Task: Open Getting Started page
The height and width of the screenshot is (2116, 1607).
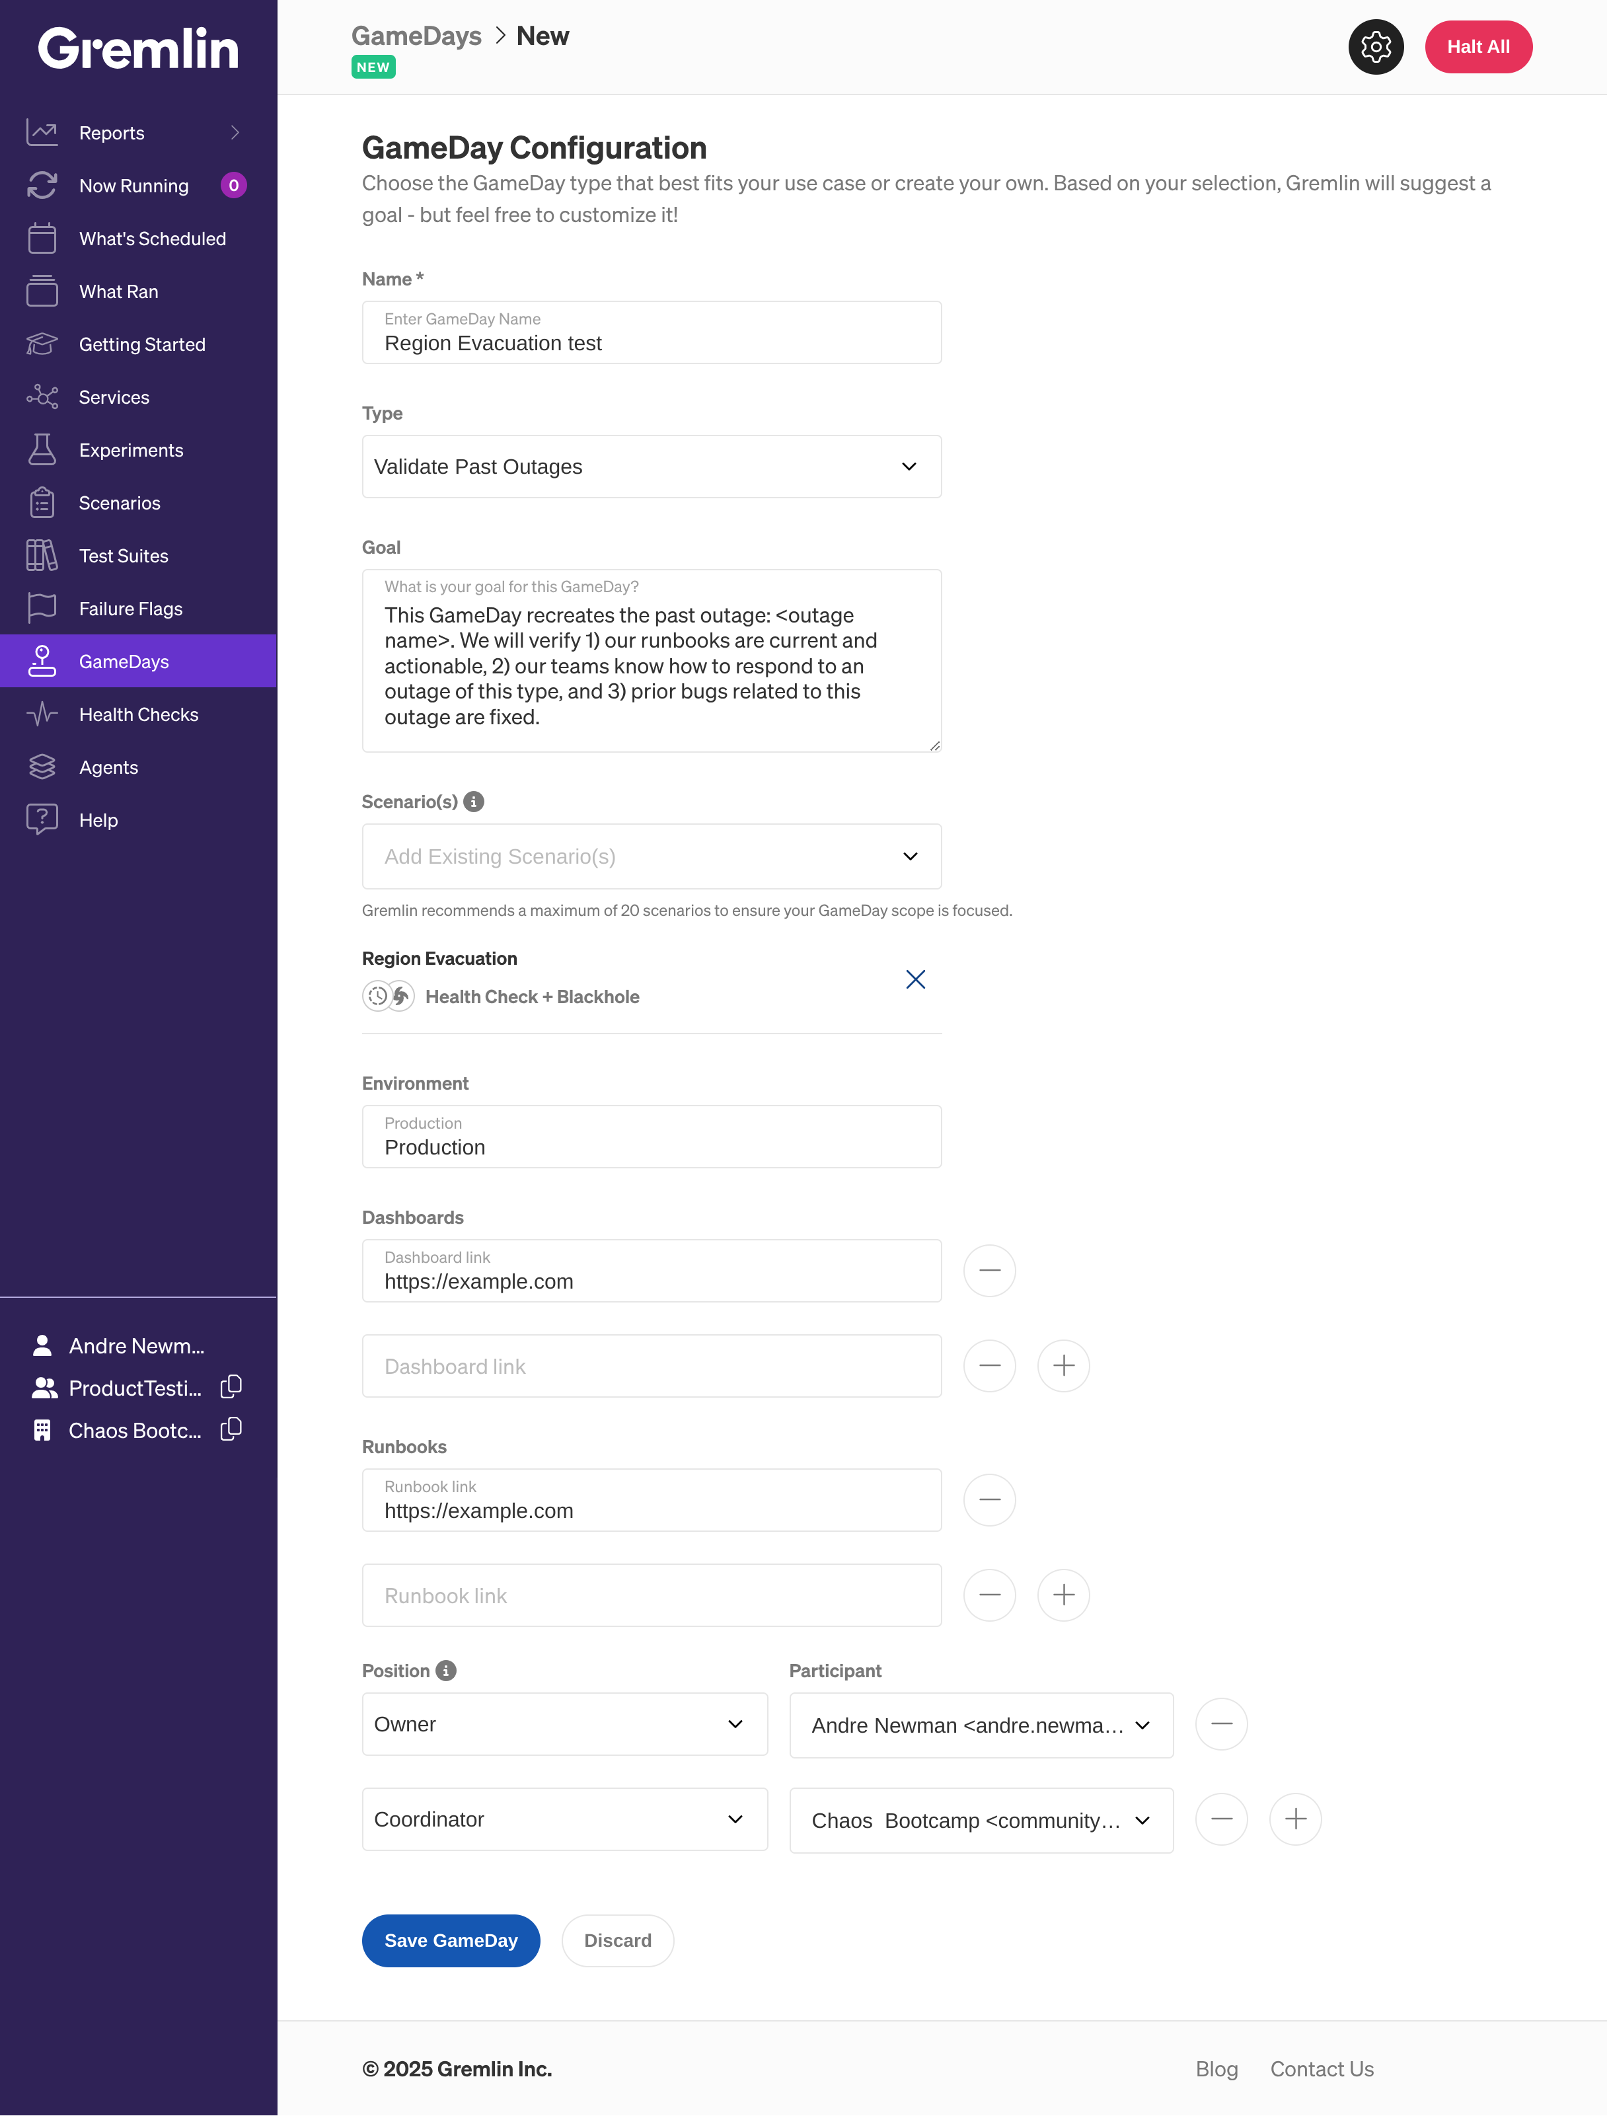Action: (141, 344)
